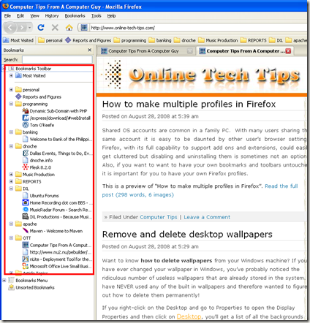Close the active Computer Tips tab
Viewport: 310px width, 323px height.
pos(288,51)
